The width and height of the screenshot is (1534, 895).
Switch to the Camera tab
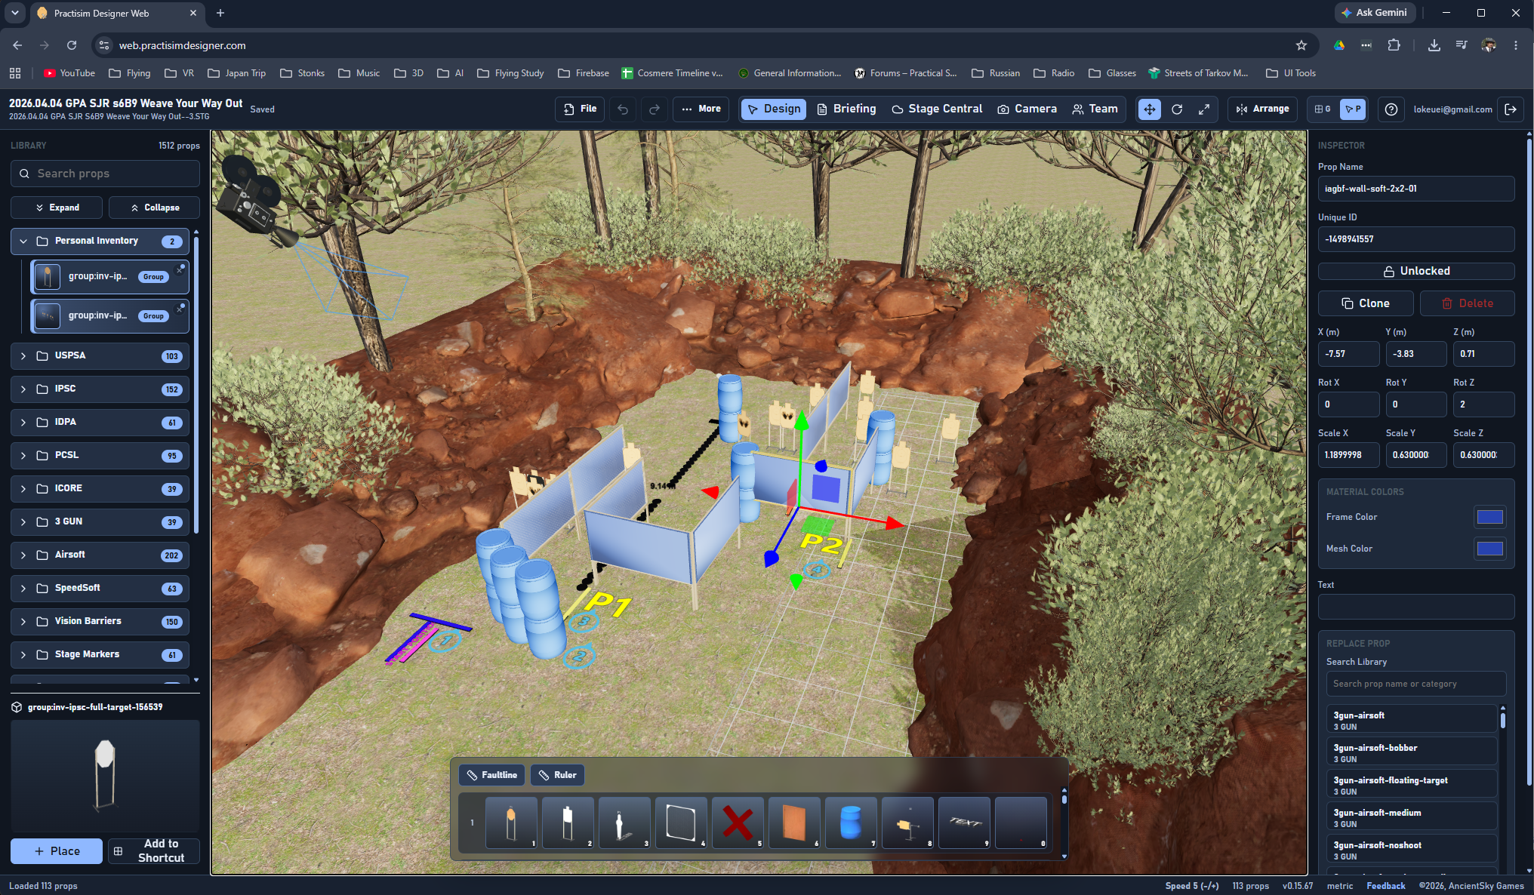[x=1027, y=109]
